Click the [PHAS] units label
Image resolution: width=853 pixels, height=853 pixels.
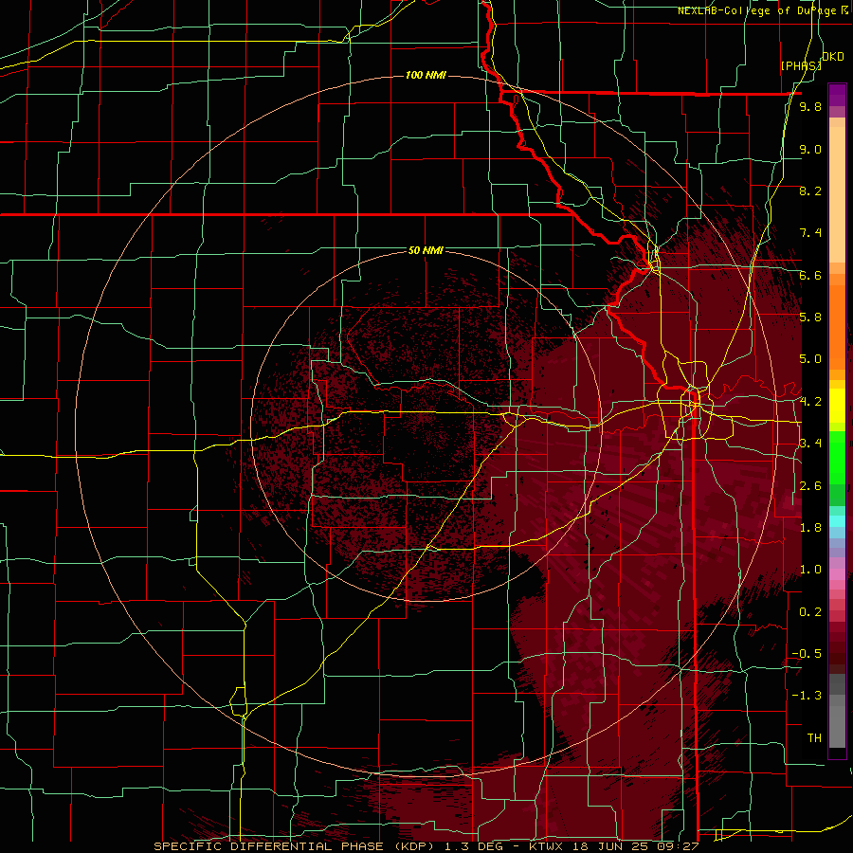coord(801,65)
